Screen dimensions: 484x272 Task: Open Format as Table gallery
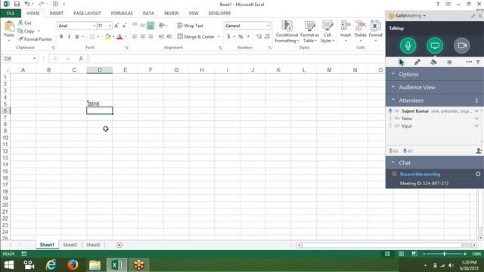pyautogui.click(x=309, y=32)
